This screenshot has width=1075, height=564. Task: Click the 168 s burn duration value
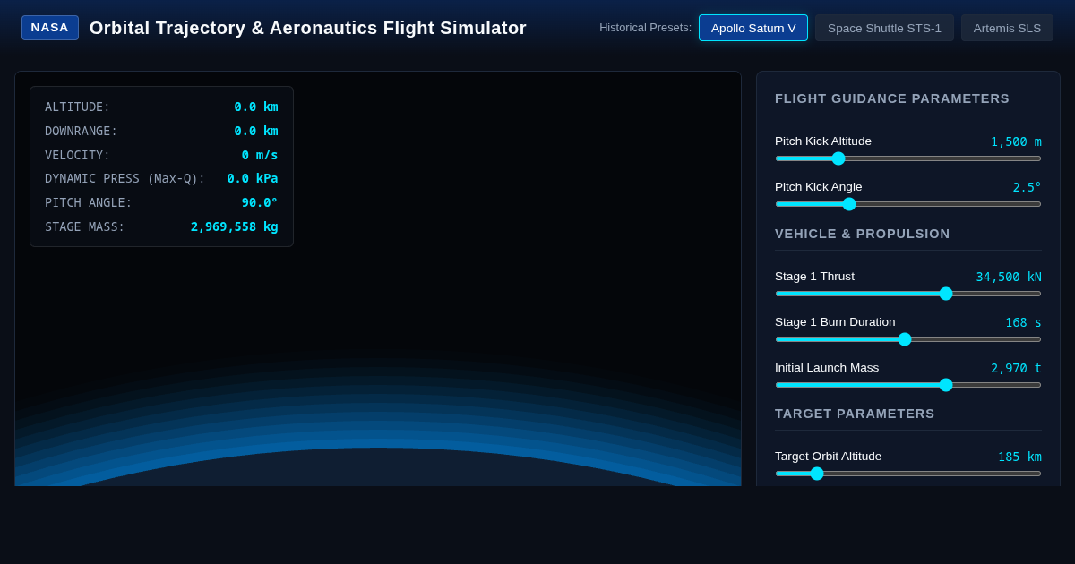point(1023,322)
